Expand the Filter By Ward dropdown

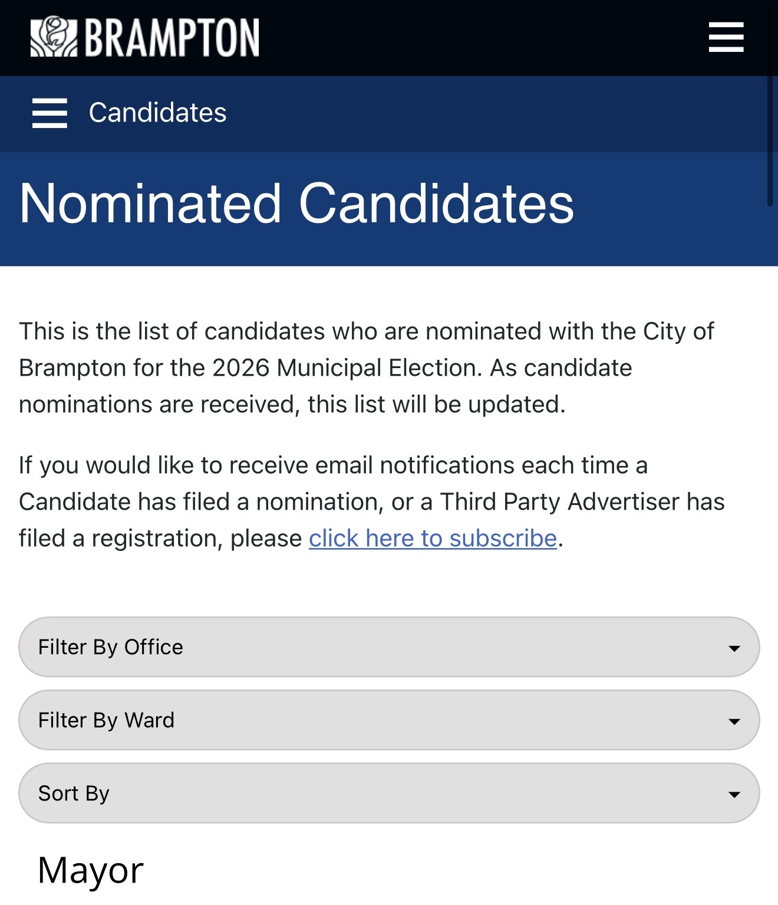[389, 720]
